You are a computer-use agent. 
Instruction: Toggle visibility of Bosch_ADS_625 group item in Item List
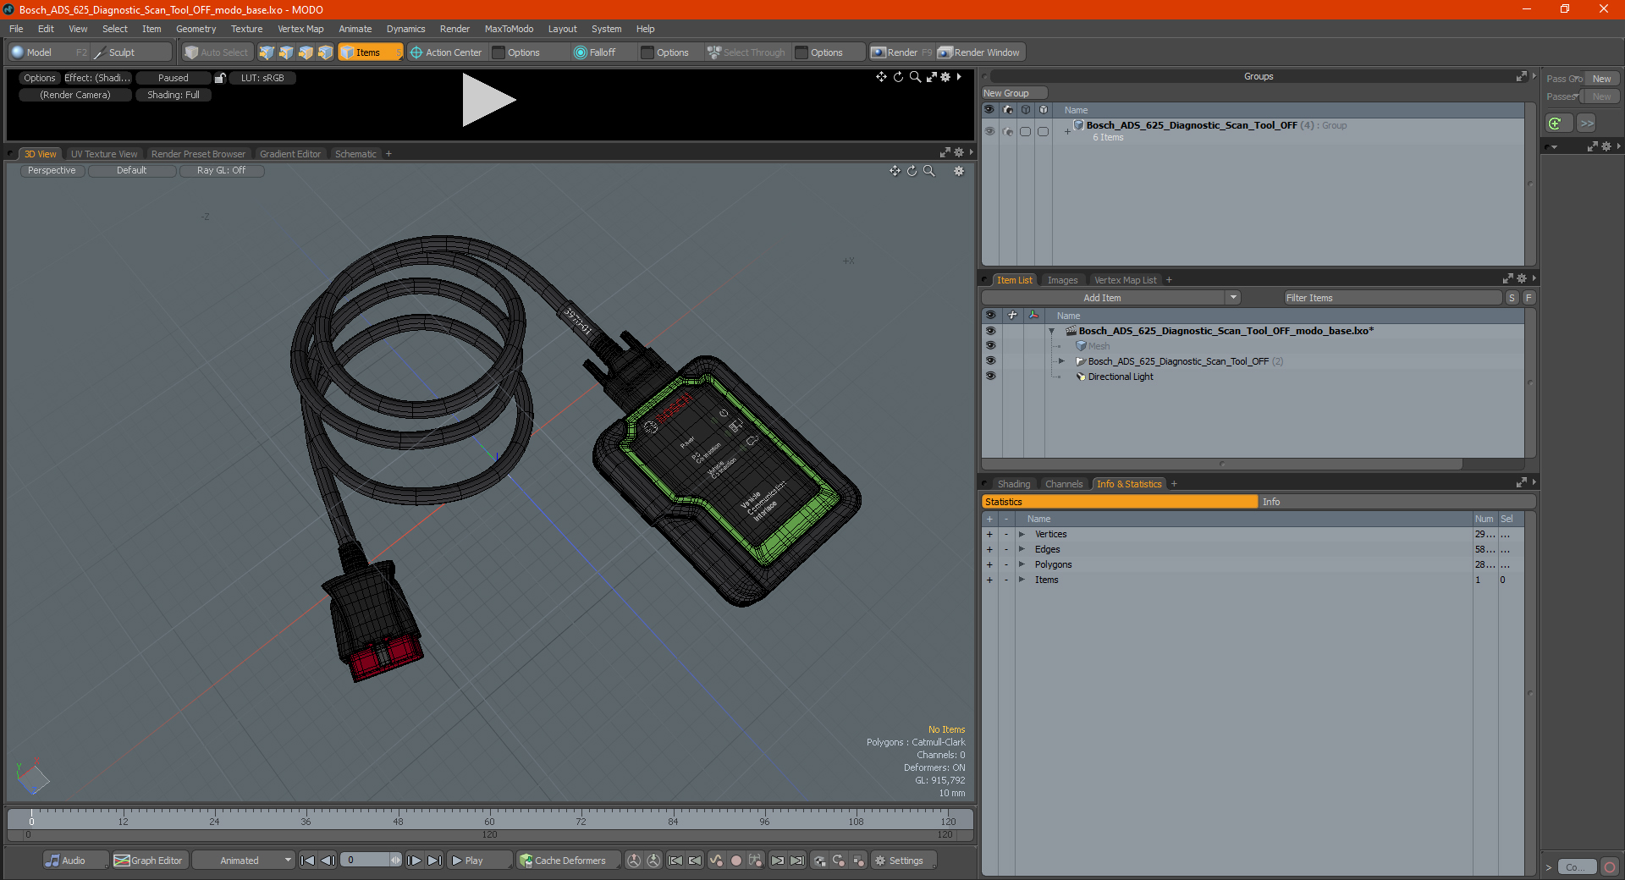(990, 361)
